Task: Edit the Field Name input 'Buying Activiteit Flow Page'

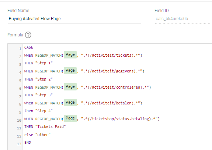Action: click(x=74, y=19)
